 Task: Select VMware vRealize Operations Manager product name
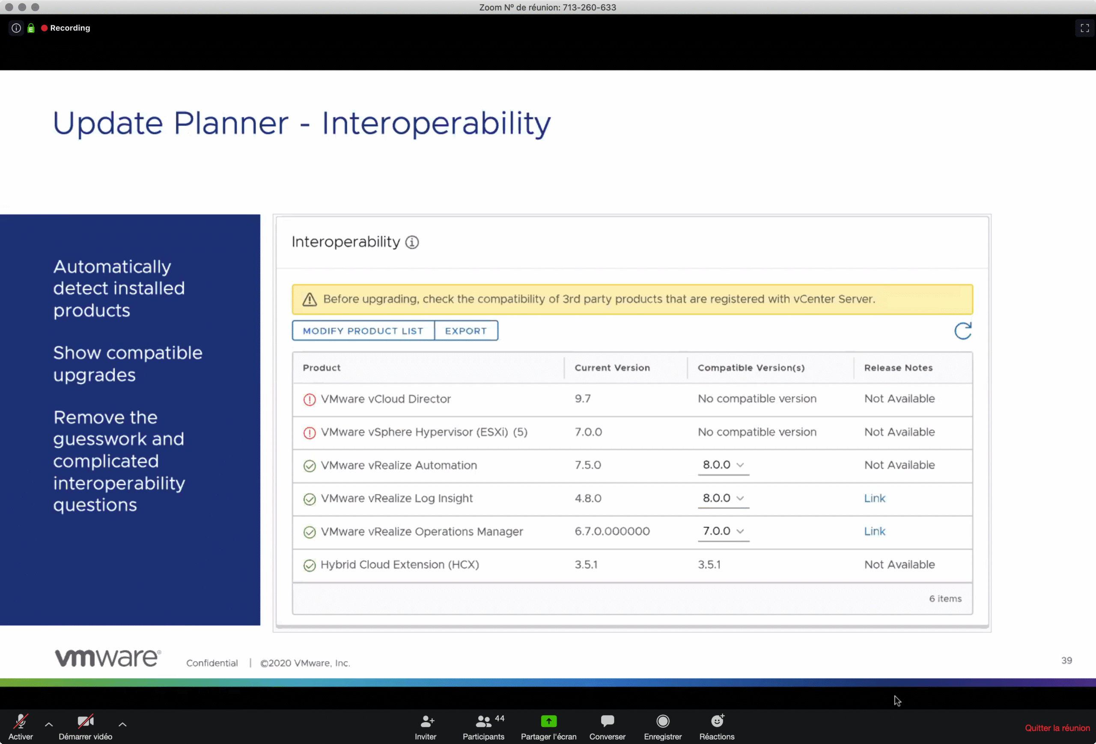[x=422, y=532]
